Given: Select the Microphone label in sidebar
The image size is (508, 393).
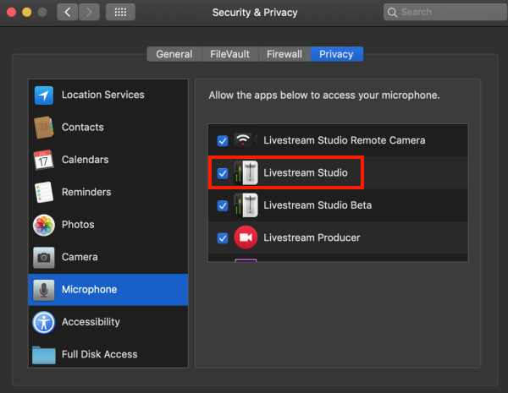Looking at the screenshot, I should coord(90,290).
